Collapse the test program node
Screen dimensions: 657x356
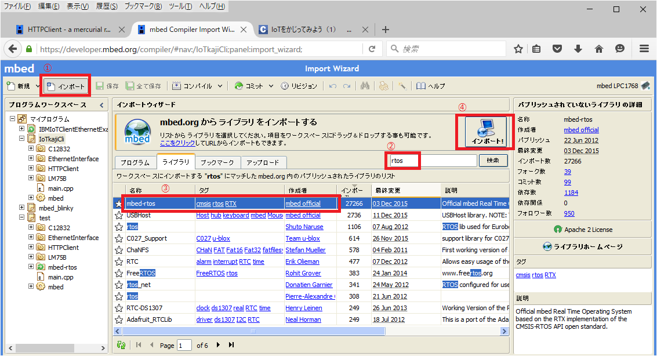[21, 217]
